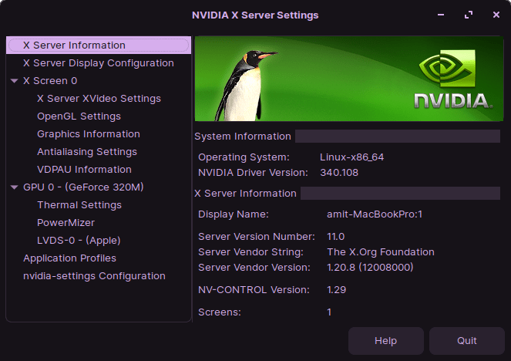Viewport: 511px width, 361px height.
Task: Click the Quit button
Action: 466,341
